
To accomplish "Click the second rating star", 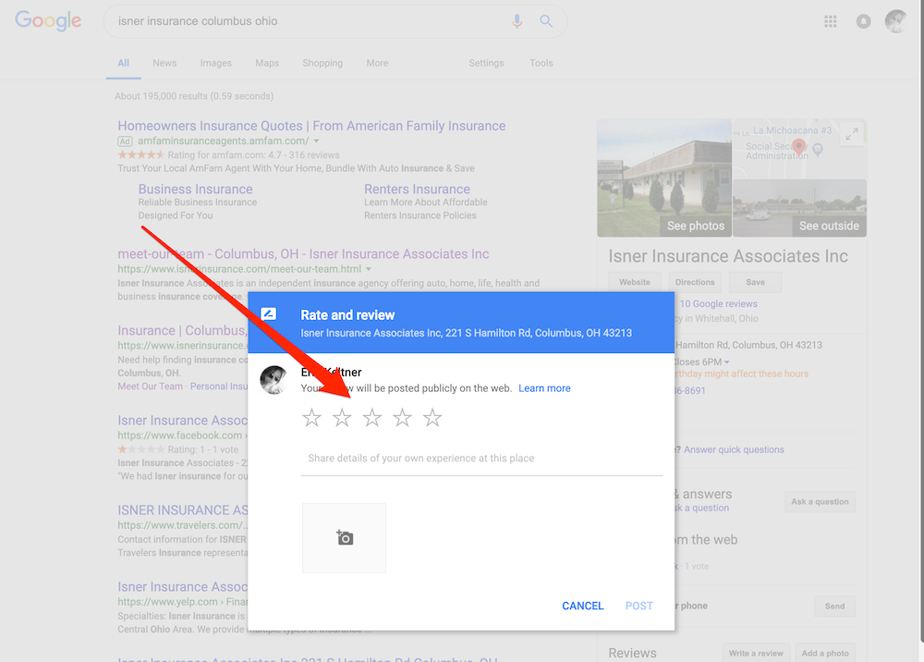I will pyautogui.click(x=342, y=418).
